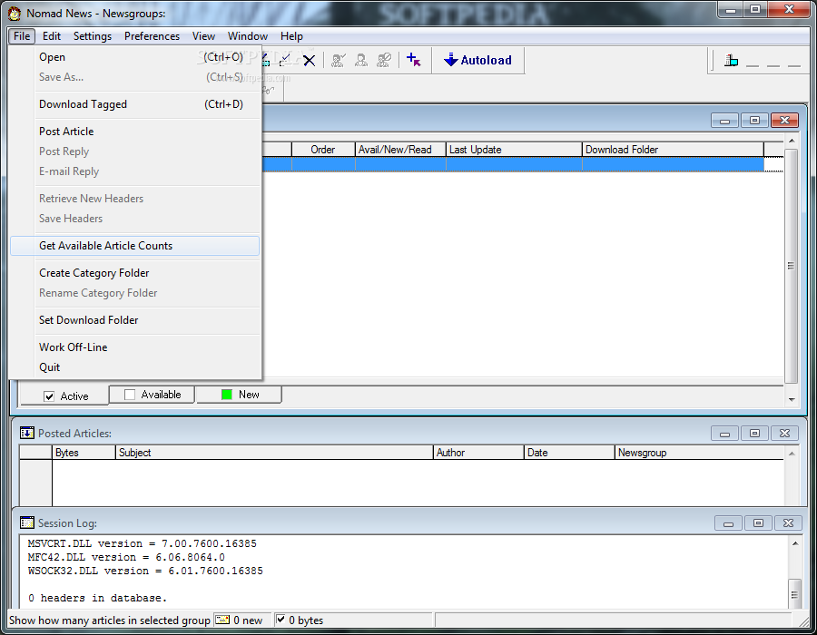The height and width of the screenshot is (635, 817).
Task: Open the Help menu
Action: pos(291,36)
